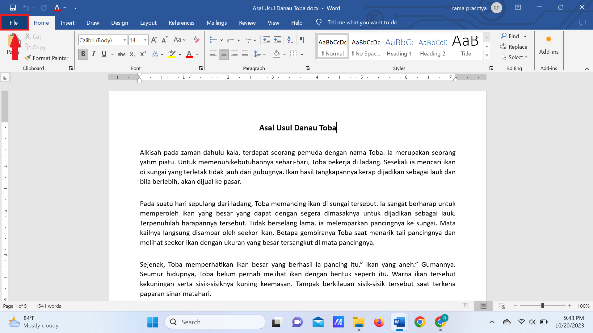Apply Heading 1 style
This screenshot has width=593, height=333.
point(399,46)
